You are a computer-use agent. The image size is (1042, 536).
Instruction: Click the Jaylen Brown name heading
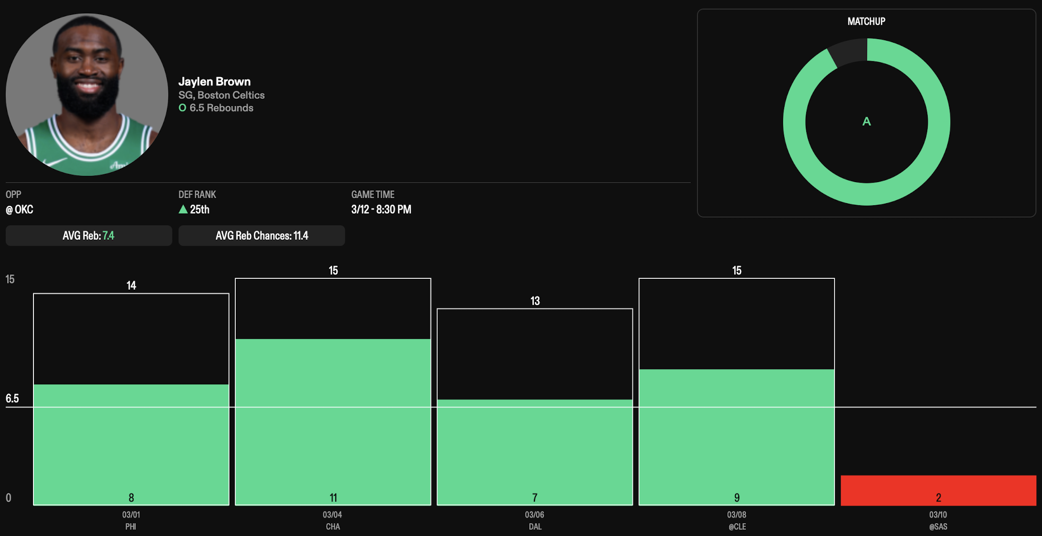click(x=214, y=81)
